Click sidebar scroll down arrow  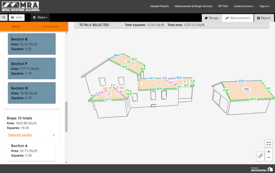(x=66, y=163)
